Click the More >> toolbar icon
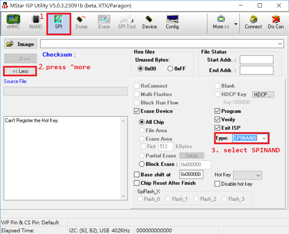 (x=221, y=22)
